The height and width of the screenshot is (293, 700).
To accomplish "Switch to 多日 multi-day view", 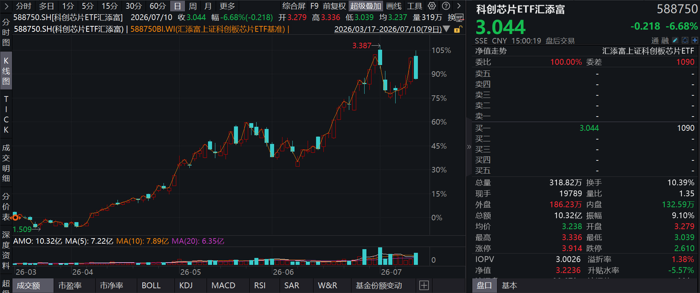I will (46, 6).
